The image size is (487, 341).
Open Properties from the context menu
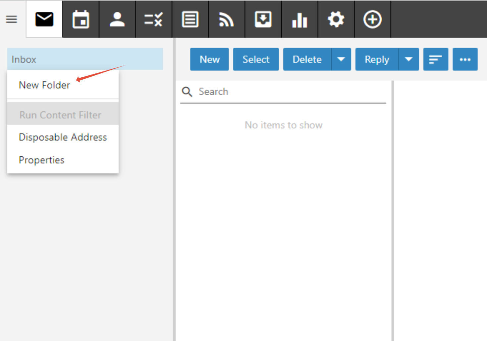tap(63, 160)
